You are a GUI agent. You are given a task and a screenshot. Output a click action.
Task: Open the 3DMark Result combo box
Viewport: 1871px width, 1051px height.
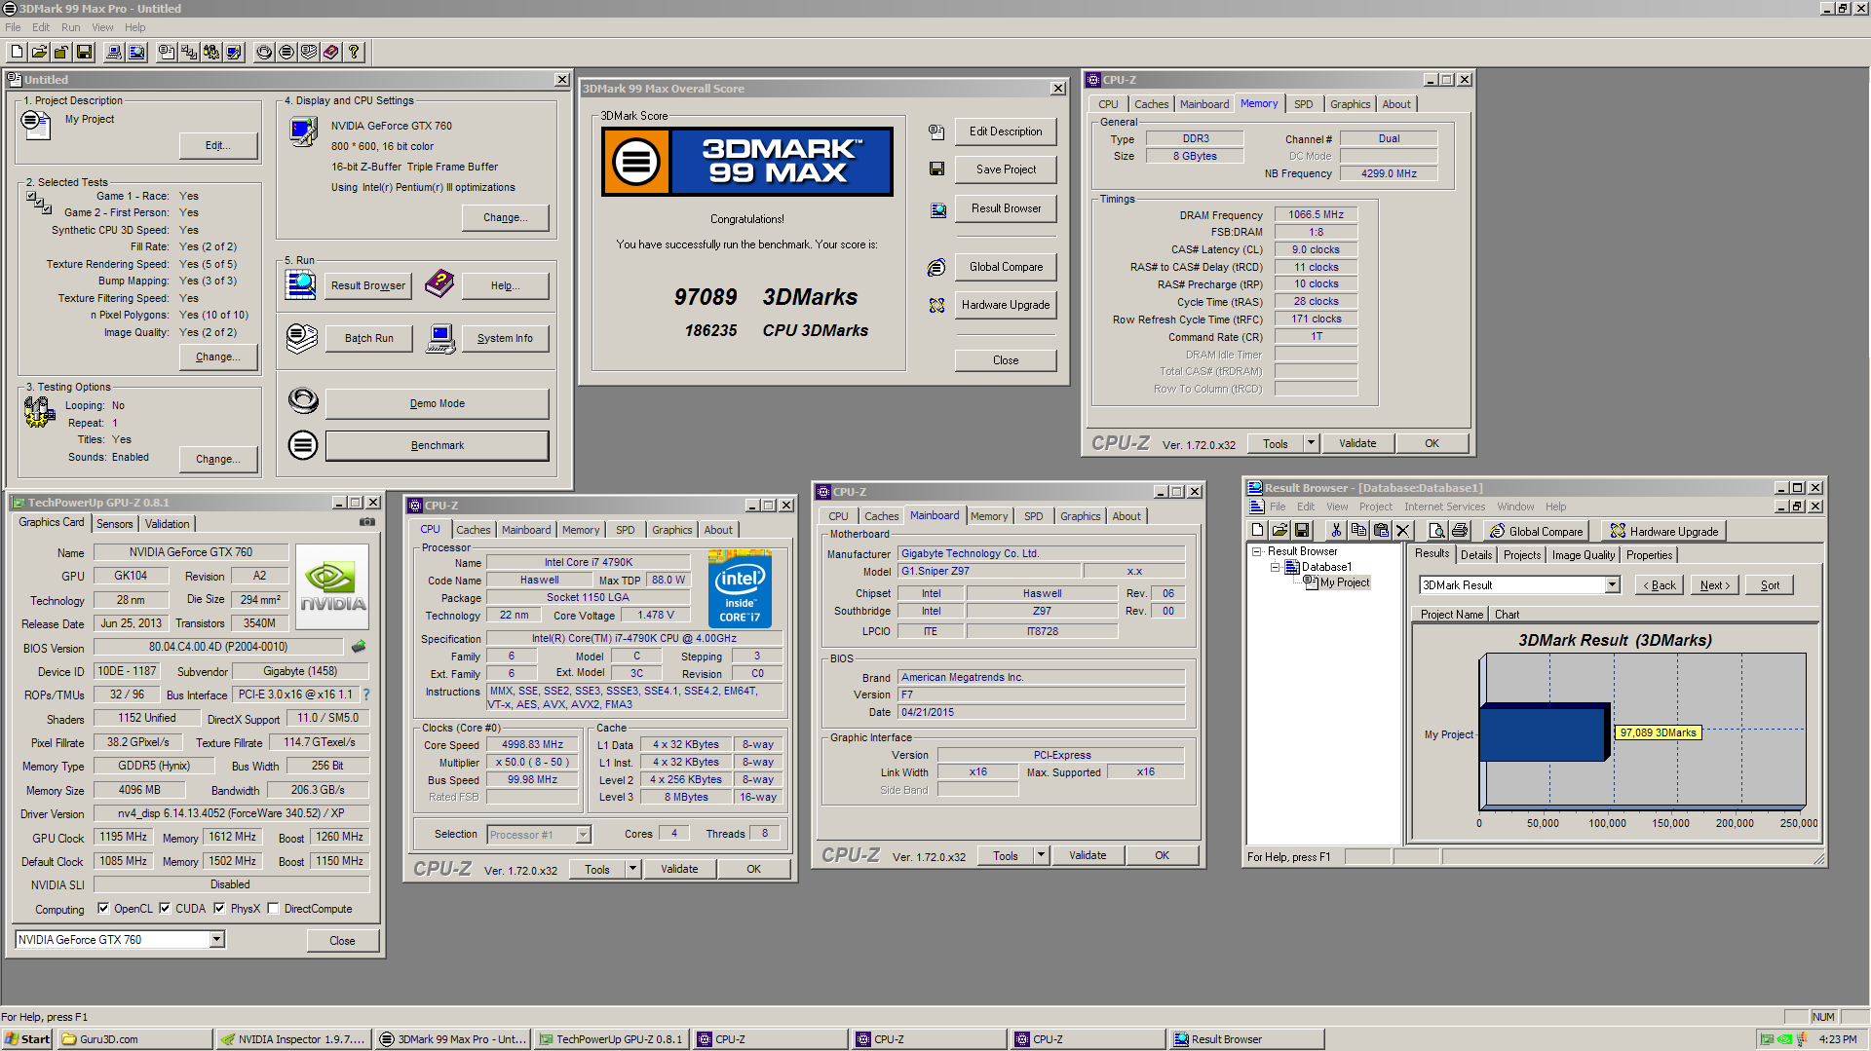(1612, 585)
